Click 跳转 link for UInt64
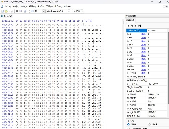The width and height of the screenshot is (169, 129). pos(144,66)
